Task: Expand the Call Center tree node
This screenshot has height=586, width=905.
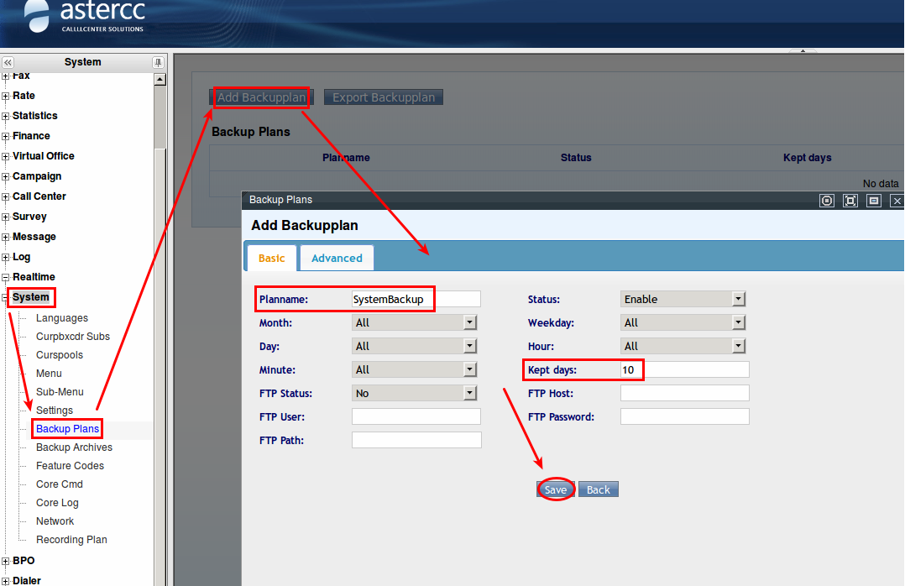Action: [6, 196]
